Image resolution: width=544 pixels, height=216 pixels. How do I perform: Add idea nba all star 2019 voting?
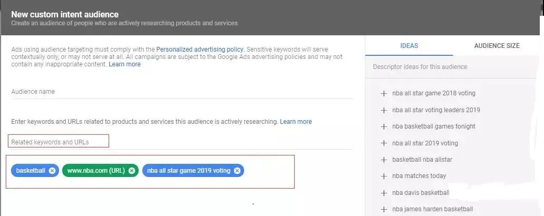[384, 143]
